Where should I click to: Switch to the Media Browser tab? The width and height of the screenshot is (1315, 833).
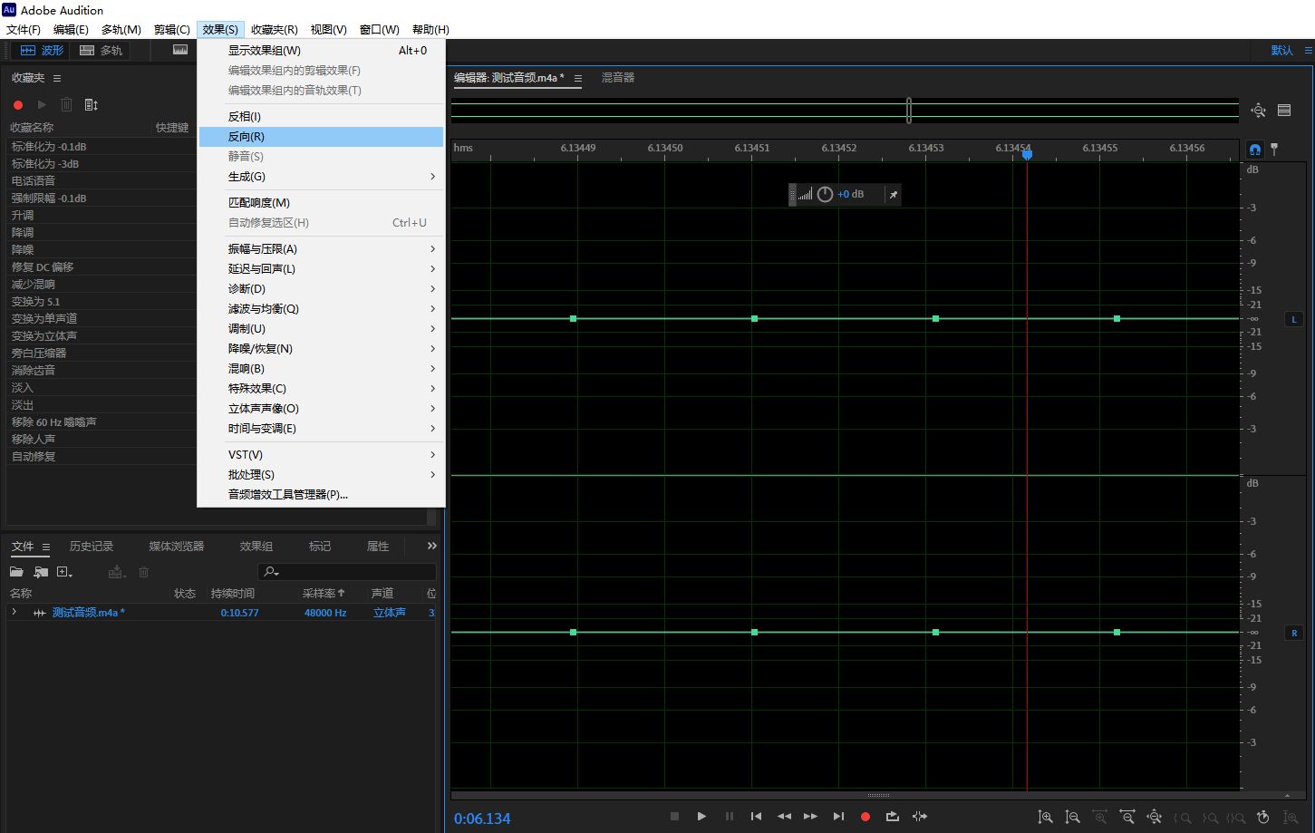point(177,547)
